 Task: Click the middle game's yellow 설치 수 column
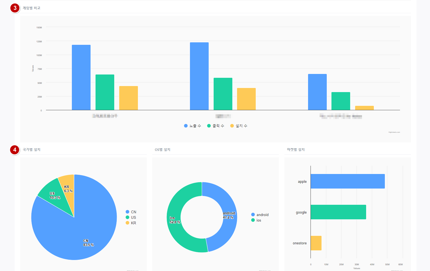pos(246,99)
